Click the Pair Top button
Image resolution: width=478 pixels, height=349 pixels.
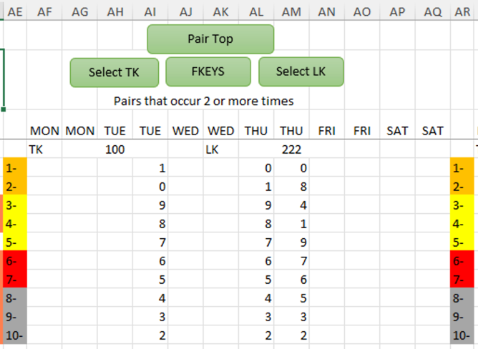point(210,39)
